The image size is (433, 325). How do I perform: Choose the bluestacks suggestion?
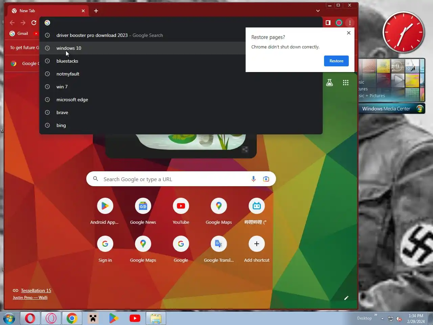(181, 61)
